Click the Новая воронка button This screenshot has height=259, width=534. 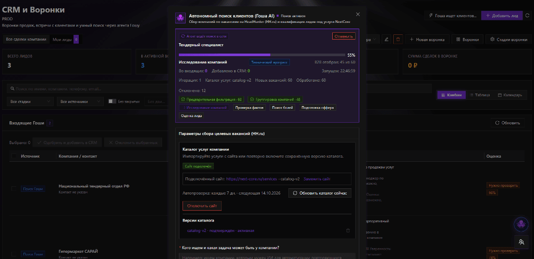[427, 40]
